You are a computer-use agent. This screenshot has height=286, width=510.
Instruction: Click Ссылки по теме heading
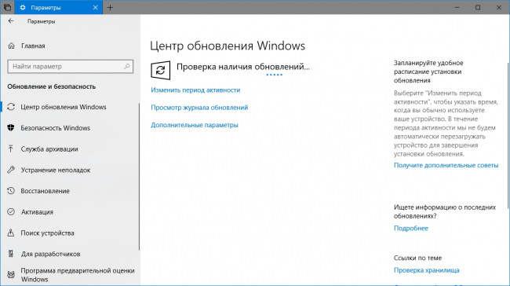coord(417,258)
